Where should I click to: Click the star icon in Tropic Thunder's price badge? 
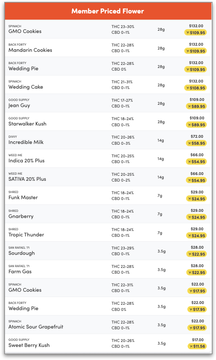tap(190, 236)
